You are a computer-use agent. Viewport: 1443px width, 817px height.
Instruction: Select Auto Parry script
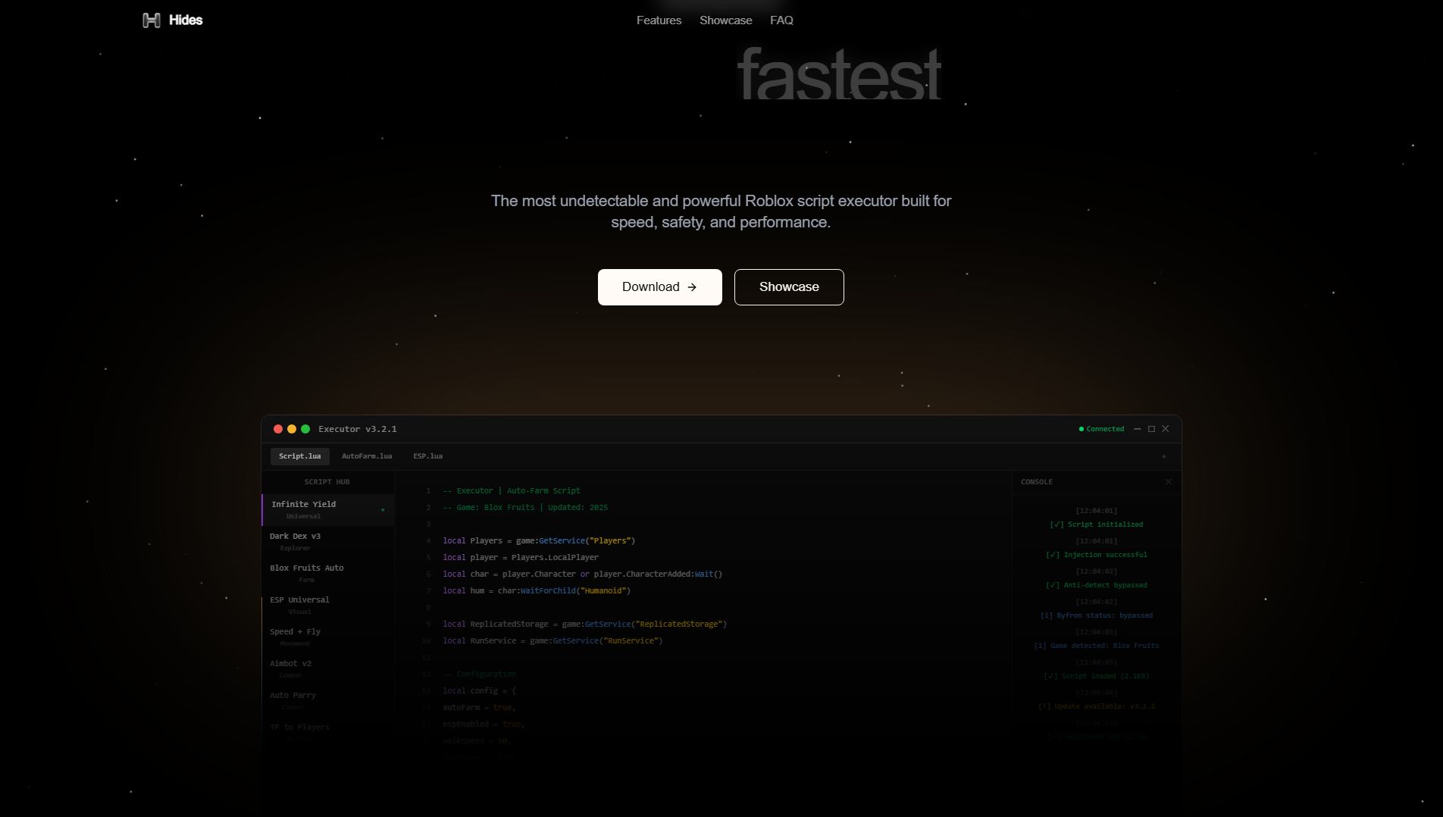click(x=327, y=701)
